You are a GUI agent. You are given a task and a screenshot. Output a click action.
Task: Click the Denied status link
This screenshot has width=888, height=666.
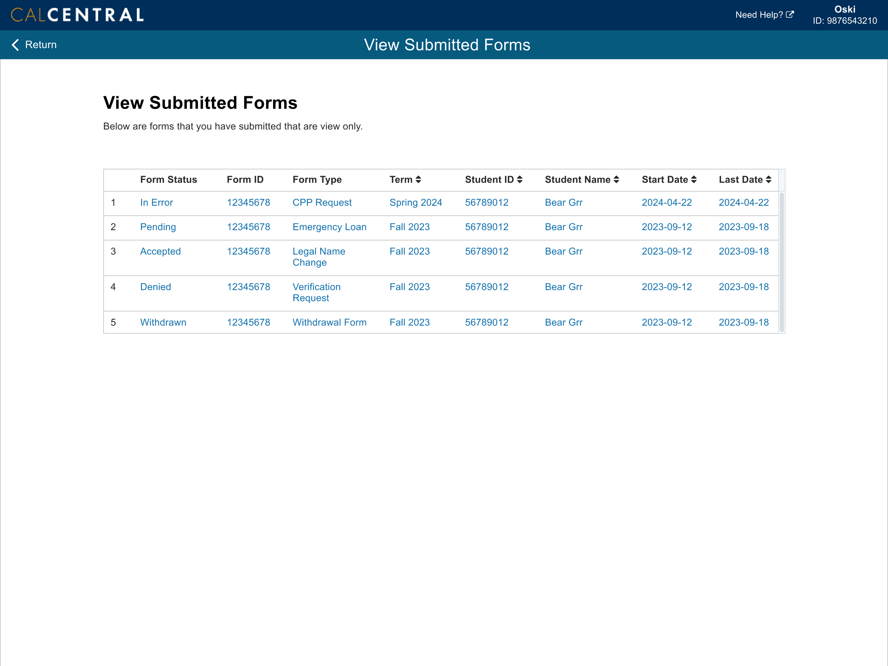coord(155,287)
